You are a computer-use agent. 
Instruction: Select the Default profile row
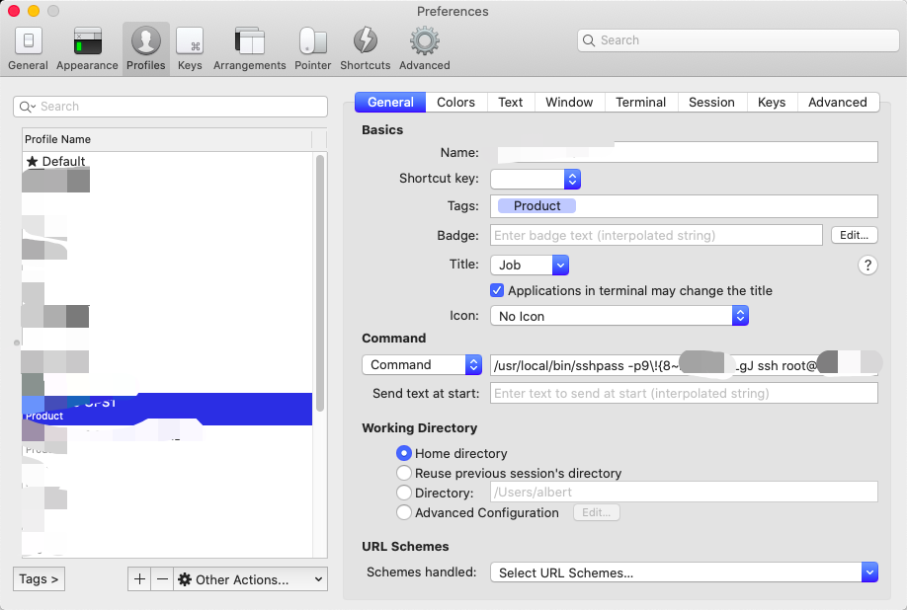click(x=167, y=161)
